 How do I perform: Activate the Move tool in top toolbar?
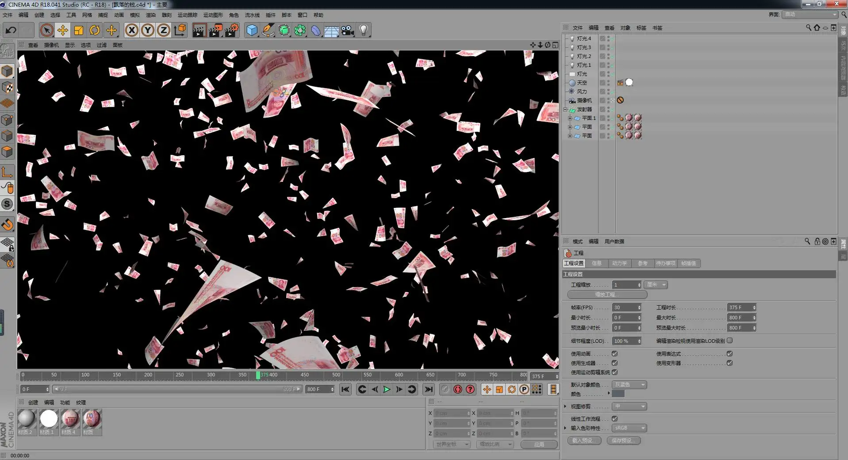[62, 30]
